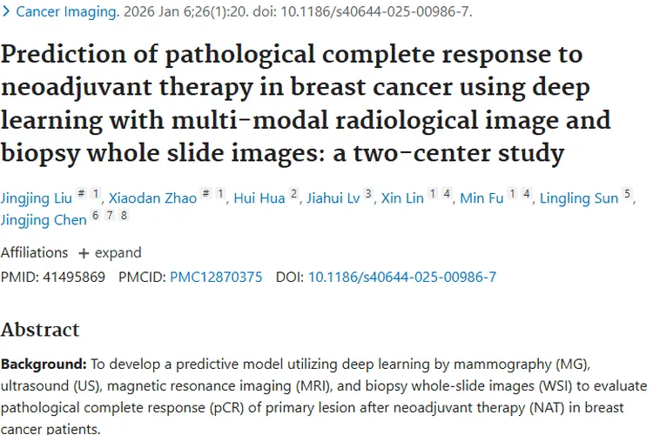Viewport: 653px width, 435px height.
Task: Click the Abstract section heading
Action: [x=40, y=330]
